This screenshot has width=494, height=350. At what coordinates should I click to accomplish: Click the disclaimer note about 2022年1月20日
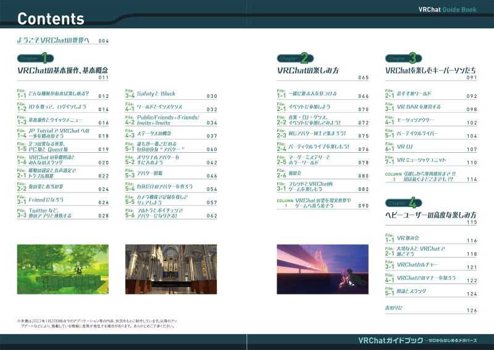[97, 324]
